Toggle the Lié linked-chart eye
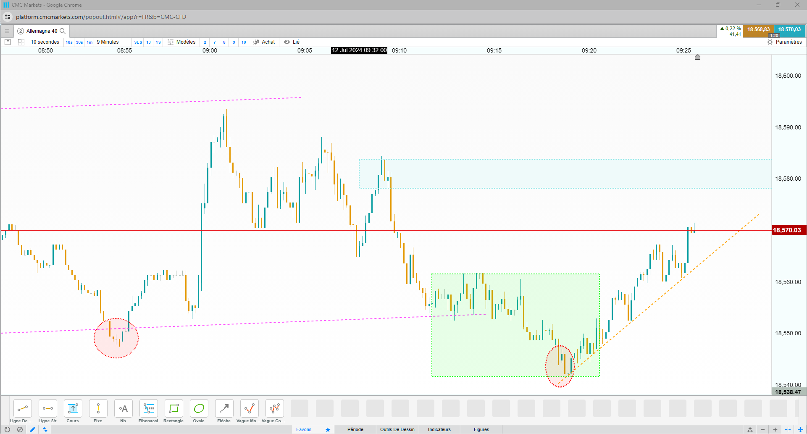The width and height of the screenshot is (807, 434). (x=292, y=42)
